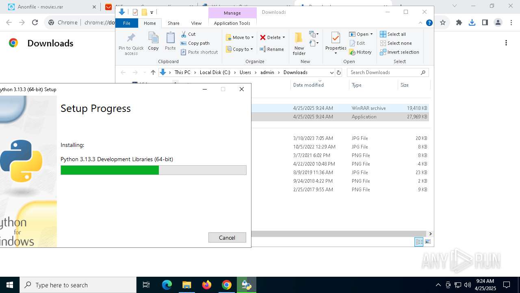Refresh the Downloads folder view
This screenshot has height=293, width=520.
point(339,72)
